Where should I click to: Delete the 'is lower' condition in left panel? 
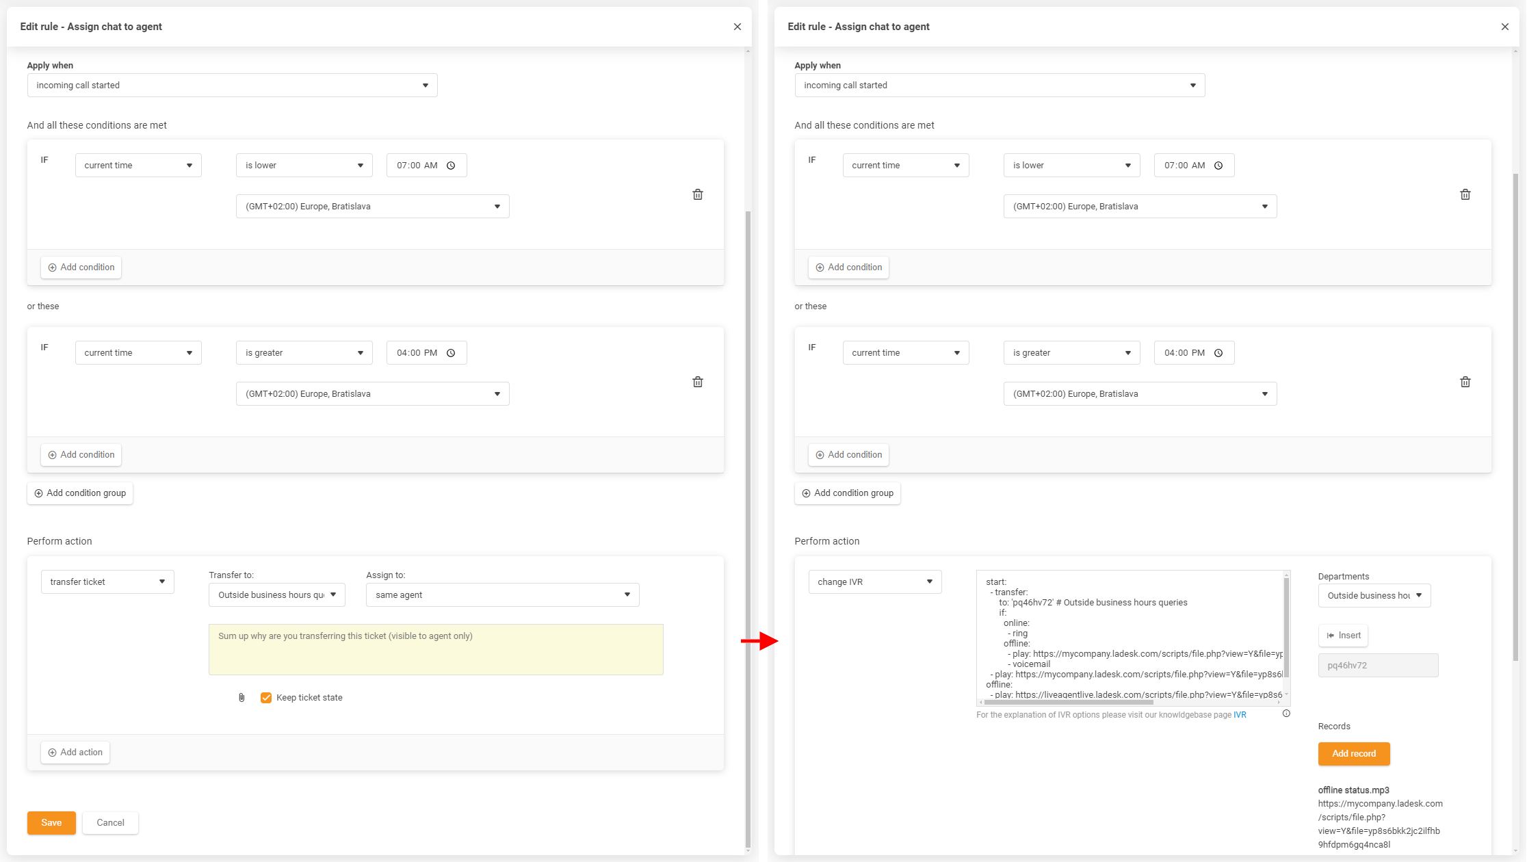click(697, 194)
